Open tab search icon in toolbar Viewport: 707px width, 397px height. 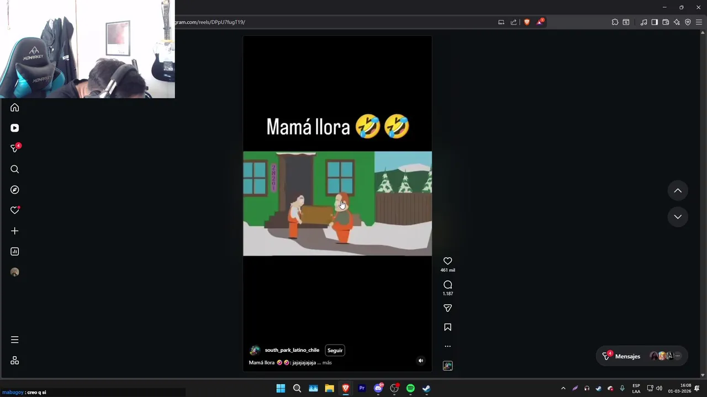(626, 22)
